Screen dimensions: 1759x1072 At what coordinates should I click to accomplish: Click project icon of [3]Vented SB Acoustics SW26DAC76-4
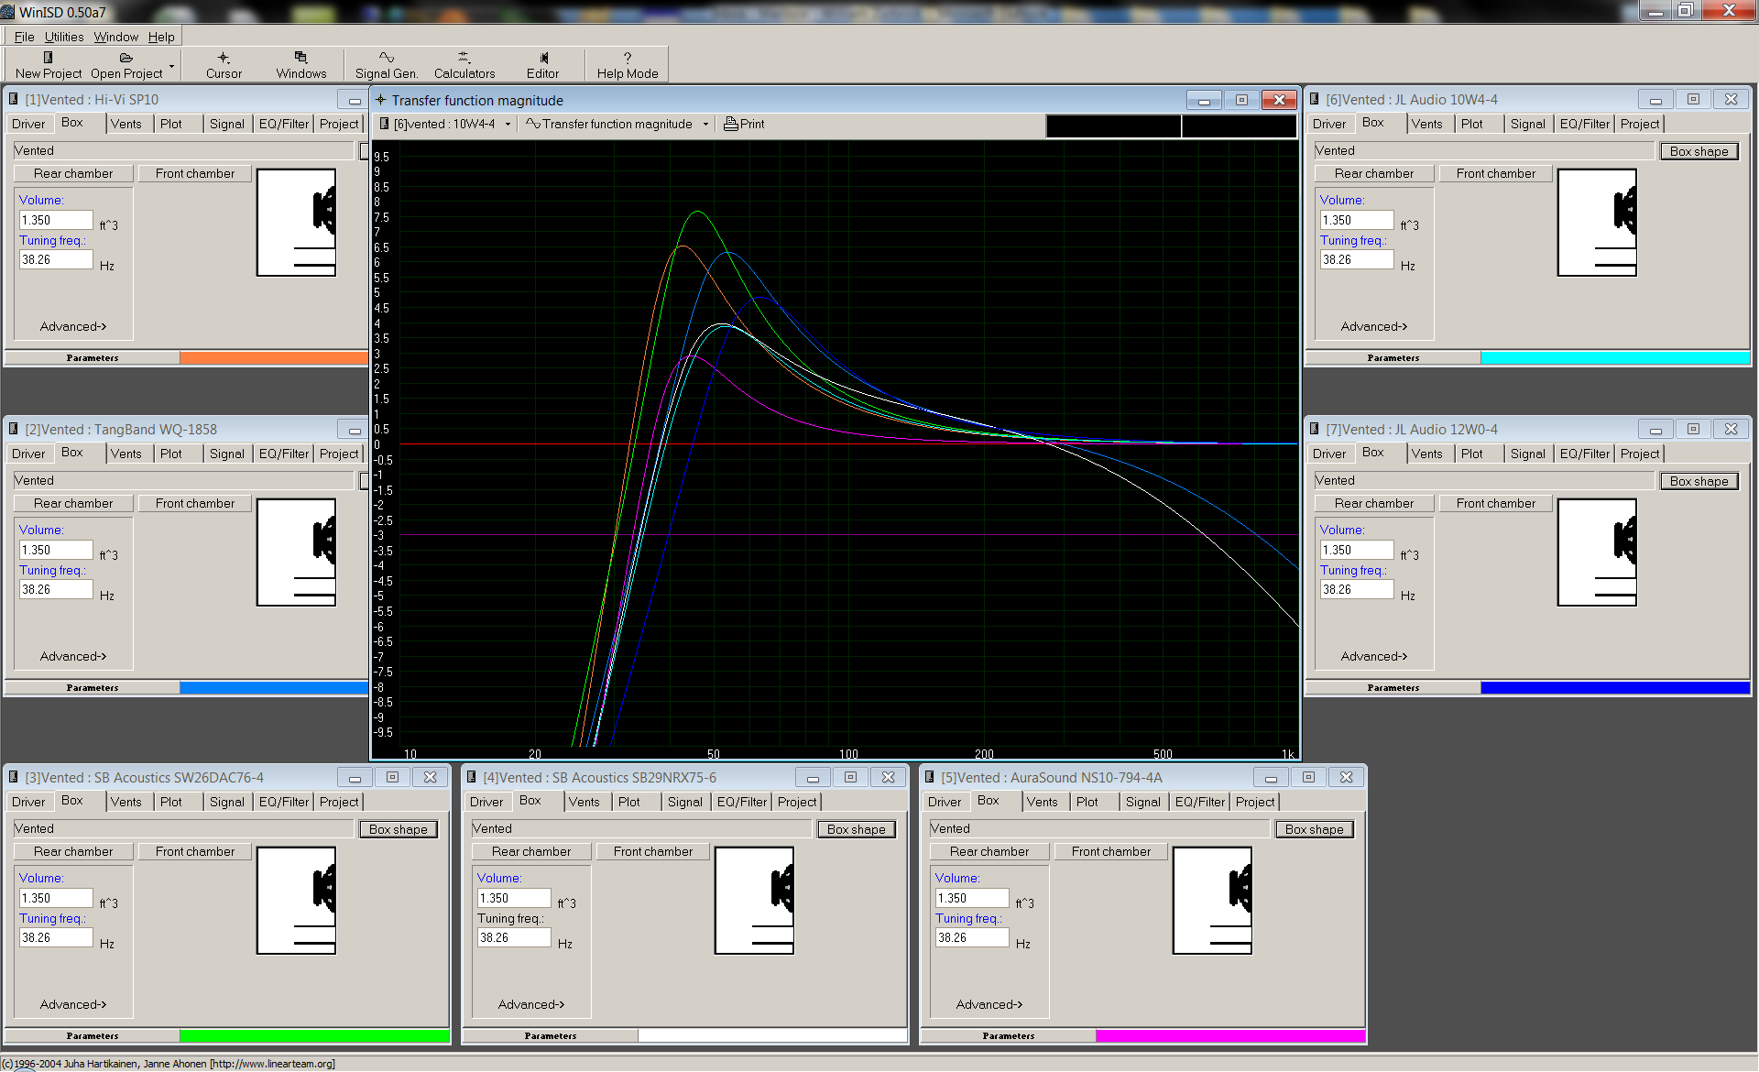point(14,777)
